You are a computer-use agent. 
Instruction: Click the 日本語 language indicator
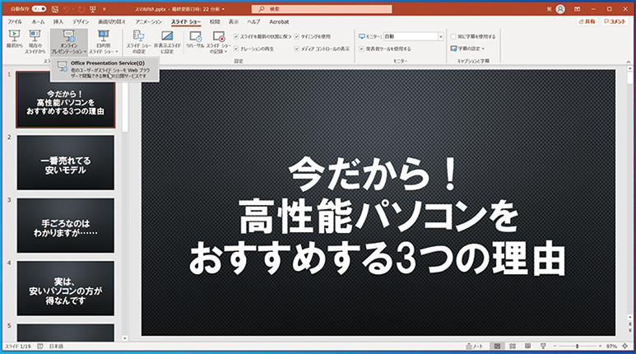(x=57, y=347)
